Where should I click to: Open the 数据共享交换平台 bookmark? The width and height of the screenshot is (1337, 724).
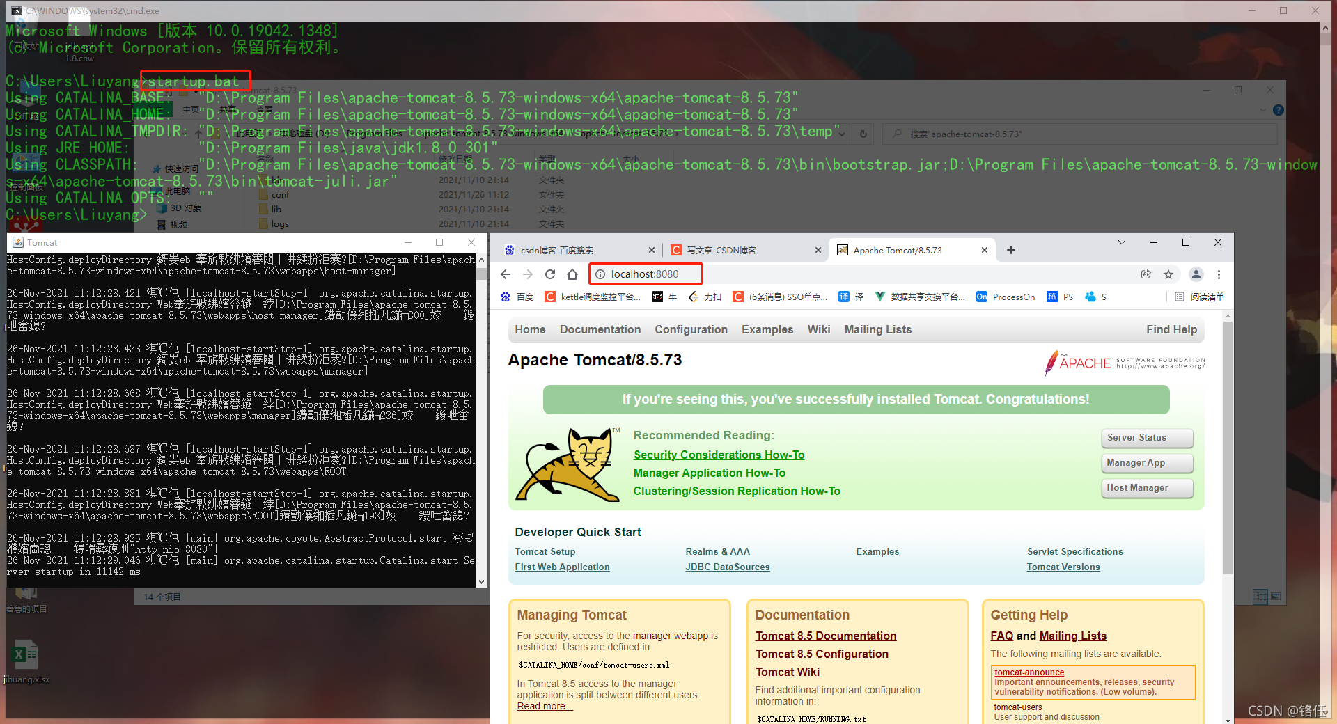(920, 297)
